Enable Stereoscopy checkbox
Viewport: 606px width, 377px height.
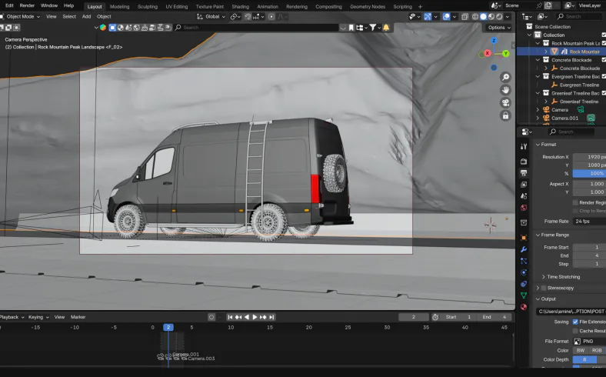click(544, 288)
